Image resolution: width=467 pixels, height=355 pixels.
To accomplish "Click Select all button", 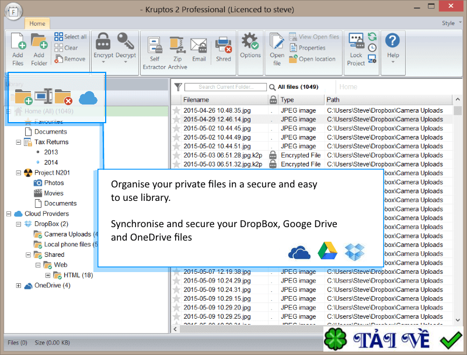I will click(x=71, y=37).
